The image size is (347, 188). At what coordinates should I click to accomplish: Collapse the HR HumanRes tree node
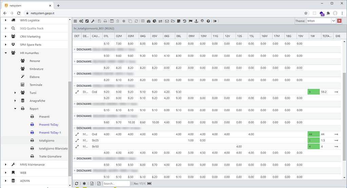[6, 53]
